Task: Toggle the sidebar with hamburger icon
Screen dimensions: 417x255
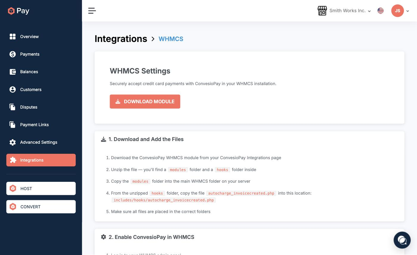Action: click(x=92, y=11)
